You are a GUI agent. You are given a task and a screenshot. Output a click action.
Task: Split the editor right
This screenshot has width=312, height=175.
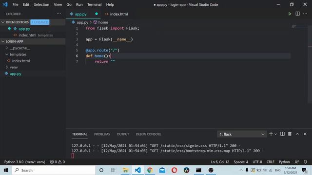click(297, 14)
